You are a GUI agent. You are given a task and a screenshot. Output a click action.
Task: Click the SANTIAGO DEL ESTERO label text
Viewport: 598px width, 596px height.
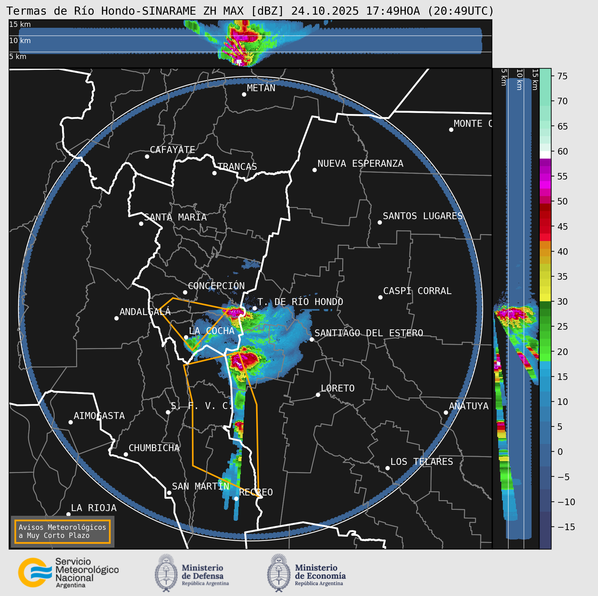click(x=369, y=333)
